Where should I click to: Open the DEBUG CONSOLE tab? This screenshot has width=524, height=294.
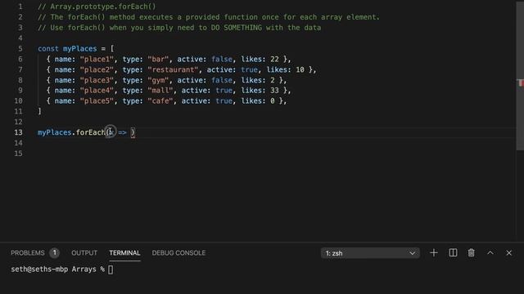point(178,253)
